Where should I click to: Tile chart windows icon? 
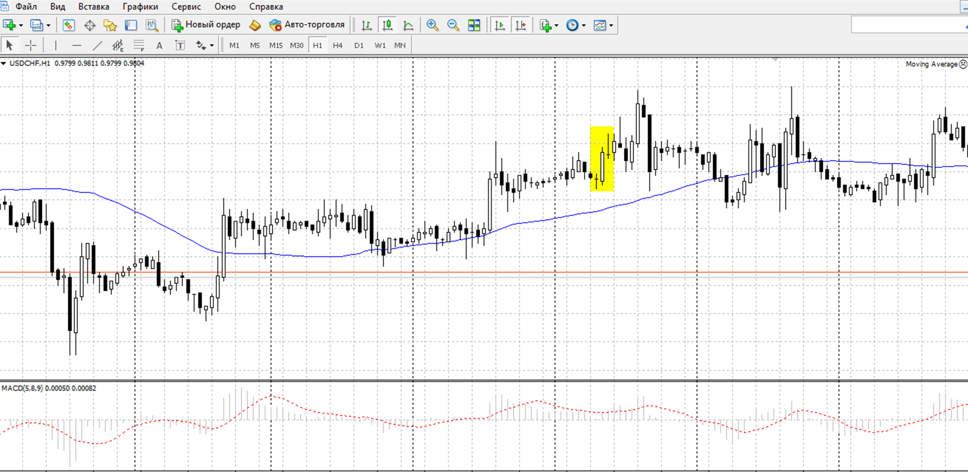(474, 25)
